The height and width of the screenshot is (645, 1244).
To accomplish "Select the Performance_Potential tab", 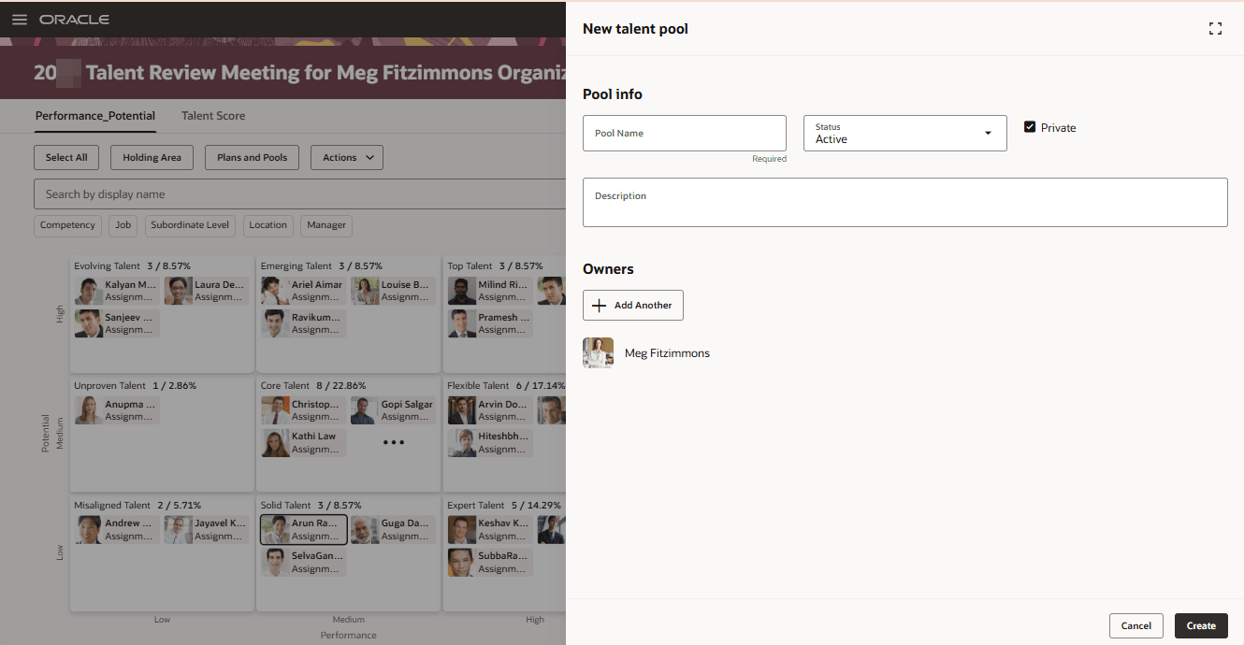I will [95, 116].
